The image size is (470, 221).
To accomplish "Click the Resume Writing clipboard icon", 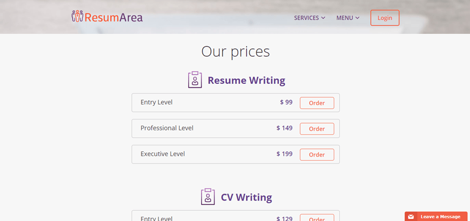I will click(195, 80).
